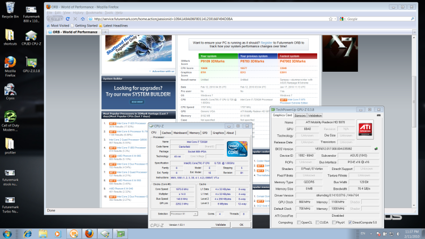This screenshot has height=239, width=425.
Task: Enable PhysX checkbox in GPU-Z
Action: tap(334, 223)
